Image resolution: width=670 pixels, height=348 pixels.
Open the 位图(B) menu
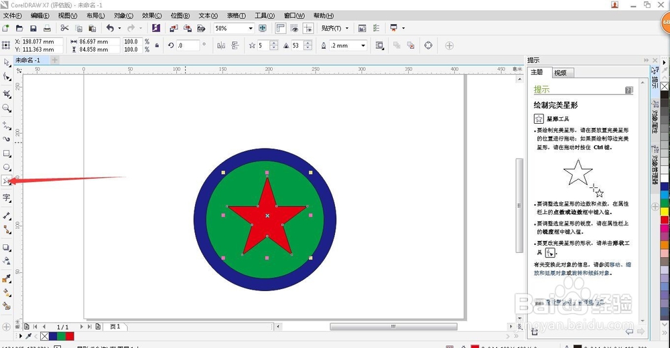(x=180, y=15)
